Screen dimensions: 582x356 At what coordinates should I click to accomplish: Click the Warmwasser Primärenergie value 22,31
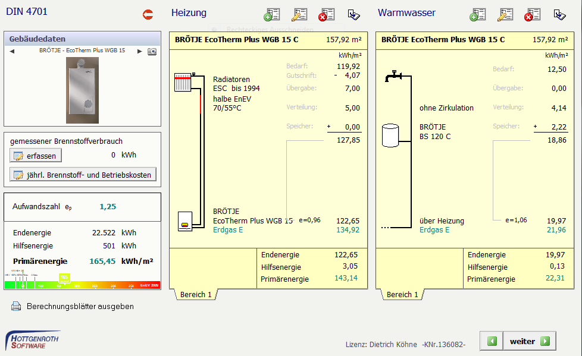555,278
